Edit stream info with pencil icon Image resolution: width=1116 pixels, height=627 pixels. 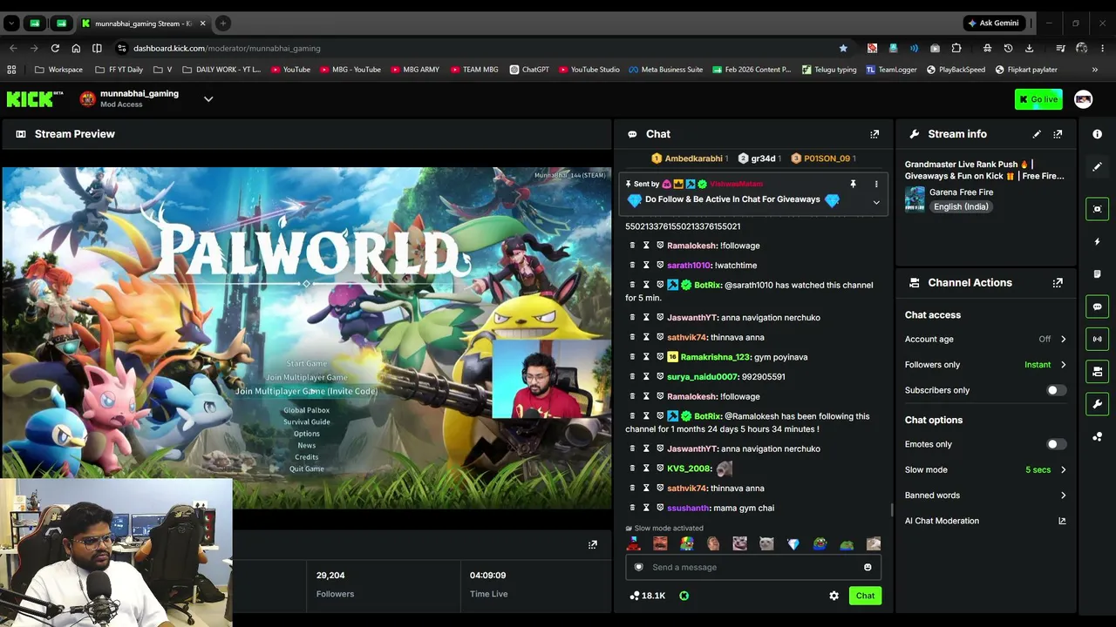click(x=1037, y=134)
